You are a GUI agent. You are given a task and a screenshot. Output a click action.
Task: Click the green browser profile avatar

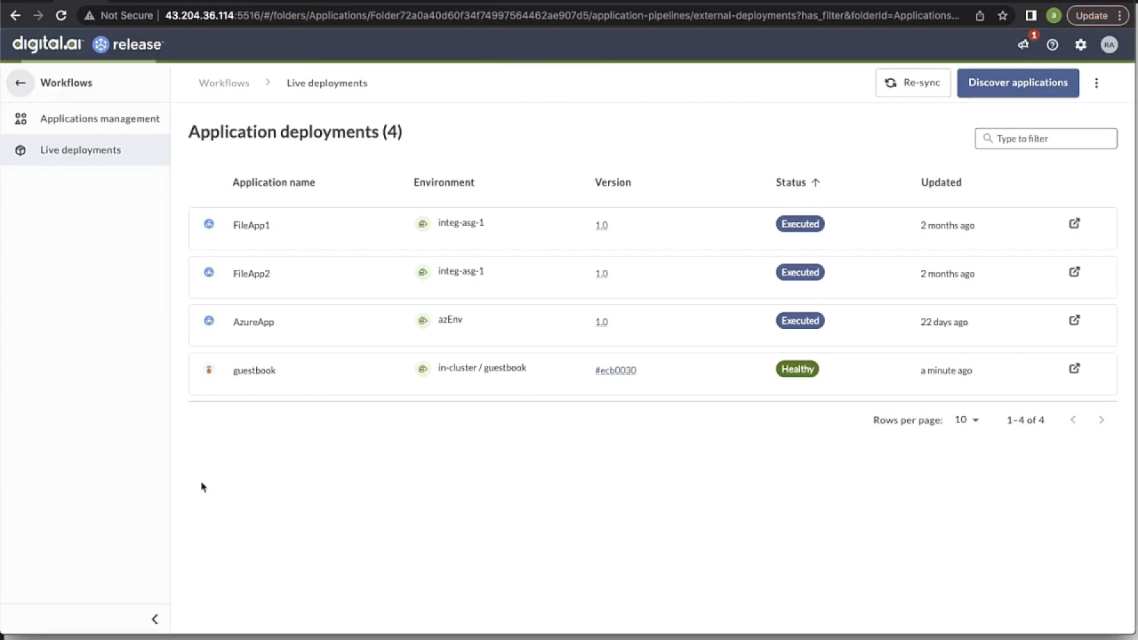point(1054,15)
